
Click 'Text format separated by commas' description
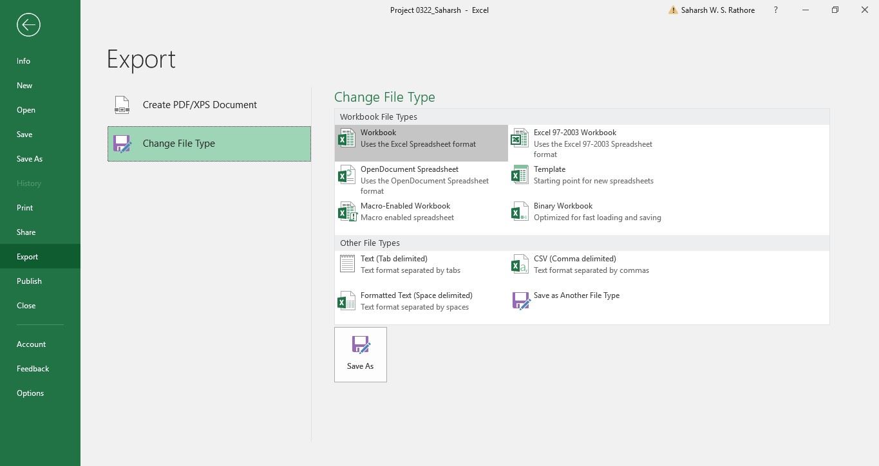pyautogui.click(x=591, y=270)
